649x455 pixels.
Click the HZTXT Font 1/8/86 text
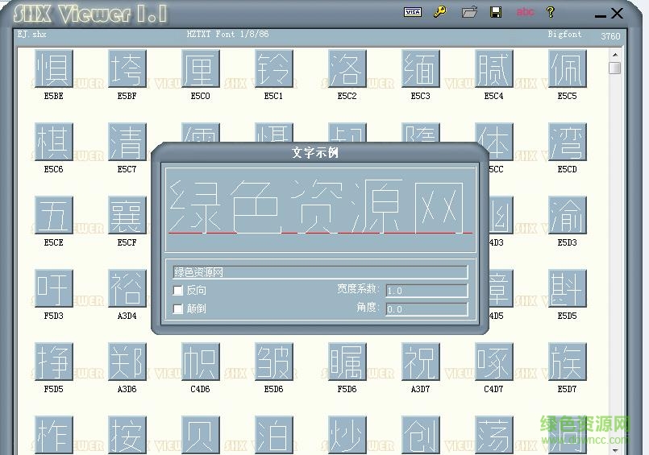227,34
